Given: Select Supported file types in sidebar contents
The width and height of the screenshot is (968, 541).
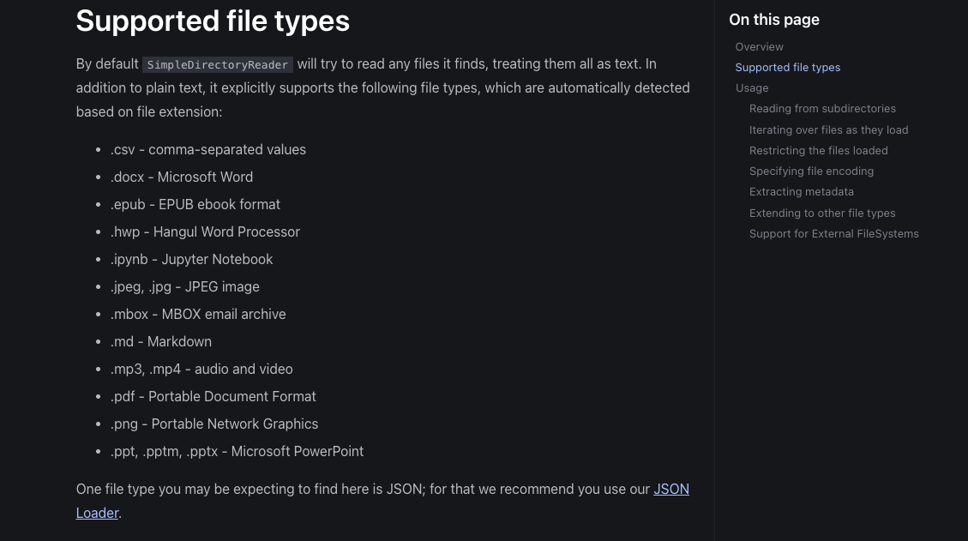Looking at the screenshot, I should pyautogui.click(x=787, y=68).
